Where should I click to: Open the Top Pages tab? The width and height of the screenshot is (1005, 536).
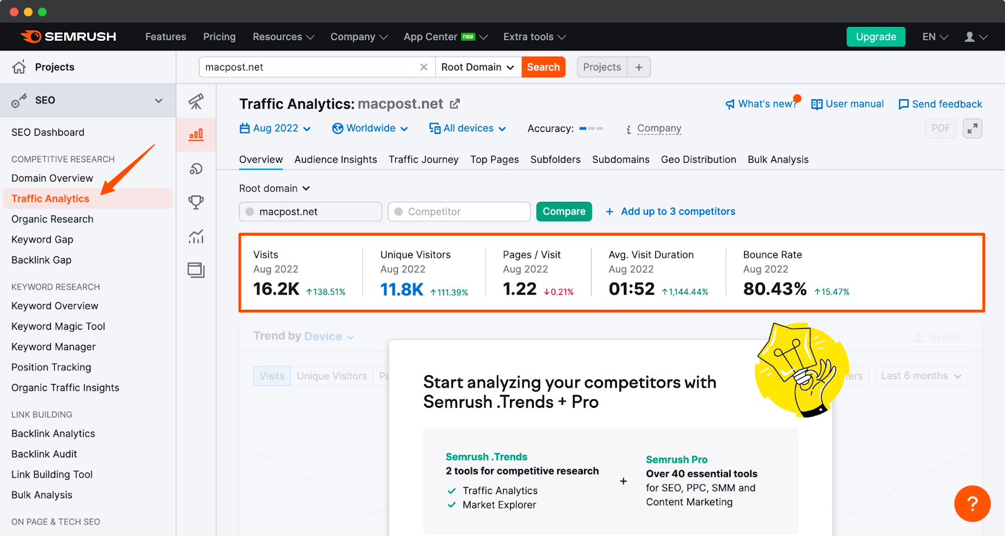coord(494,160)
